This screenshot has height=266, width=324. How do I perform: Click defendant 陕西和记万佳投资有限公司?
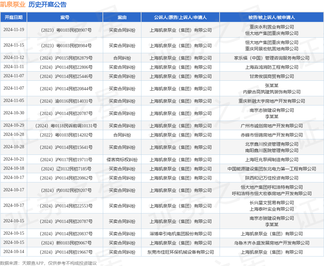click(x=271, y=178)
